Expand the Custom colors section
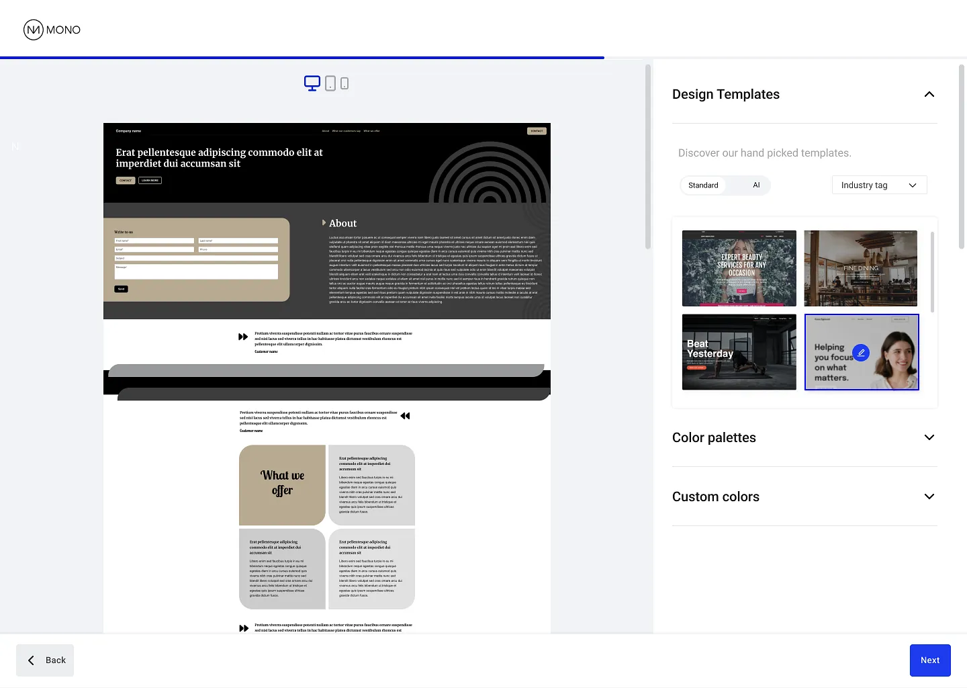Image resolution: width=967 pixels, height=688 pixels. tap(929, 497)
